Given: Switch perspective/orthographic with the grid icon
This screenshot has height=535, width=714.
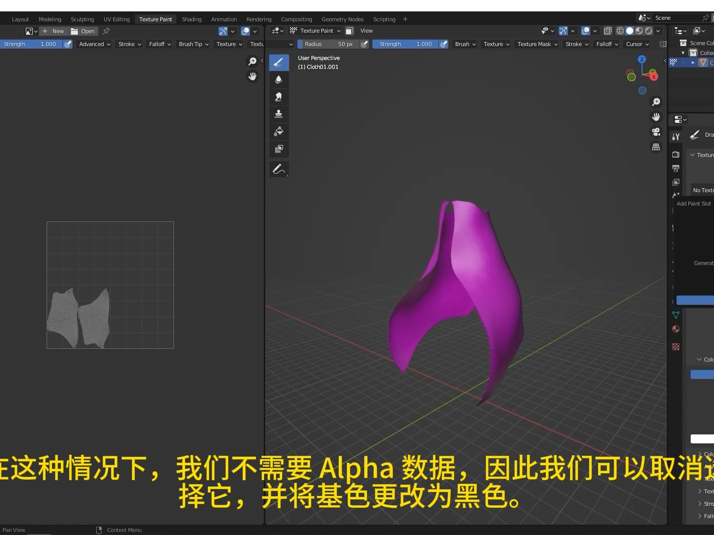Looking at the screenshot, I should [656, 147].
